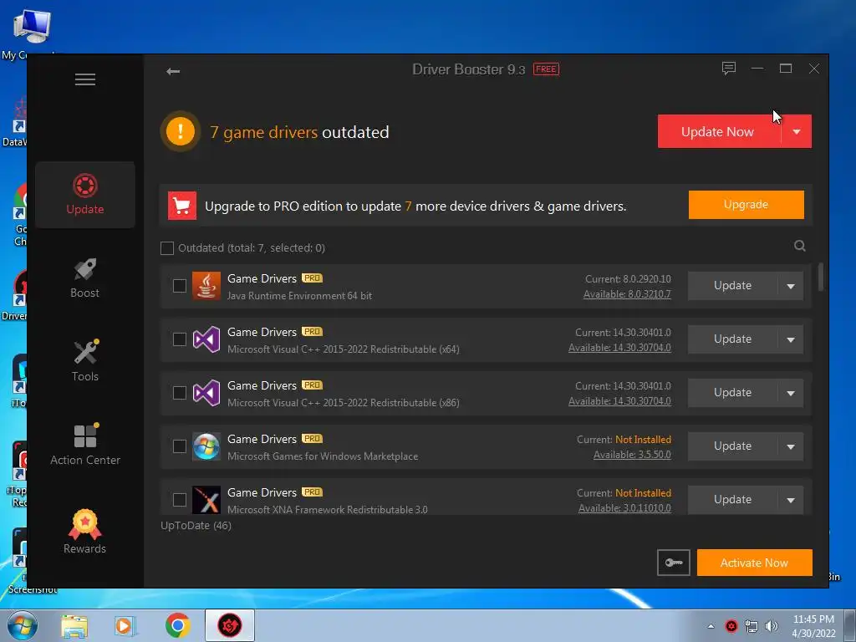This screenshot has width=856, height=642.
Task: Go back using the left arrow icon
Action: point(173,72)
